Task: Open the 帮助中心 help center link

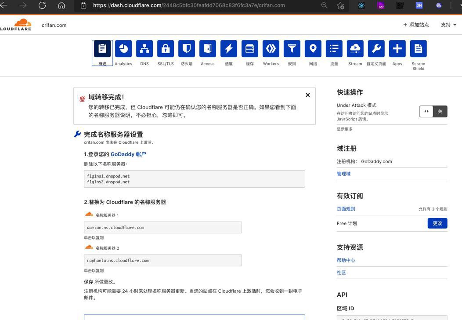Action: [346, 260]
